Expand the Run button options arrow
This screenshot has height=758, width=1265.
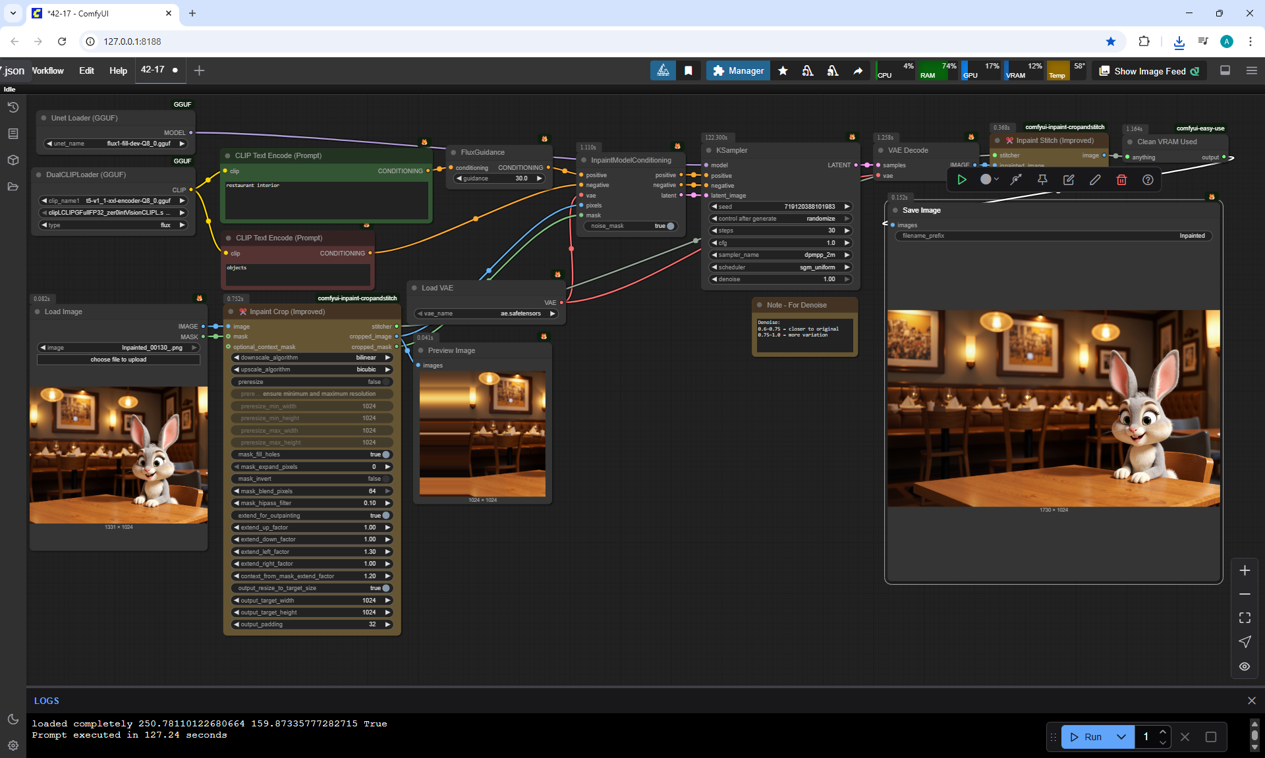1121,737
